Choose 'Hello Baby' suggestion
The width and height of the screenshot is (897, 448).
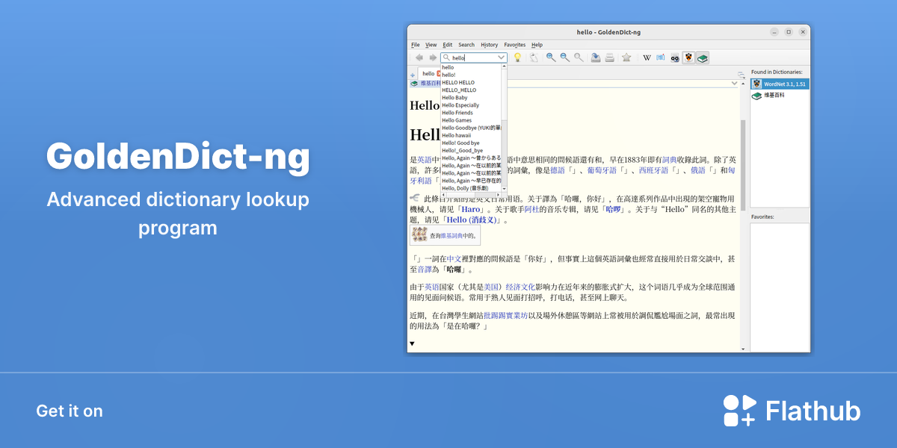[x=454, y=97]
